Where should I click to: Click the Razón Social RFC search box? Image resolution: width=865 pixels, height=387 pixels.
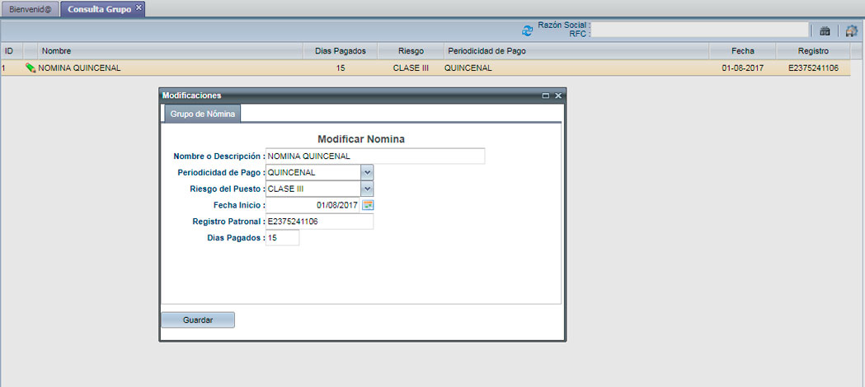(699, 30)
